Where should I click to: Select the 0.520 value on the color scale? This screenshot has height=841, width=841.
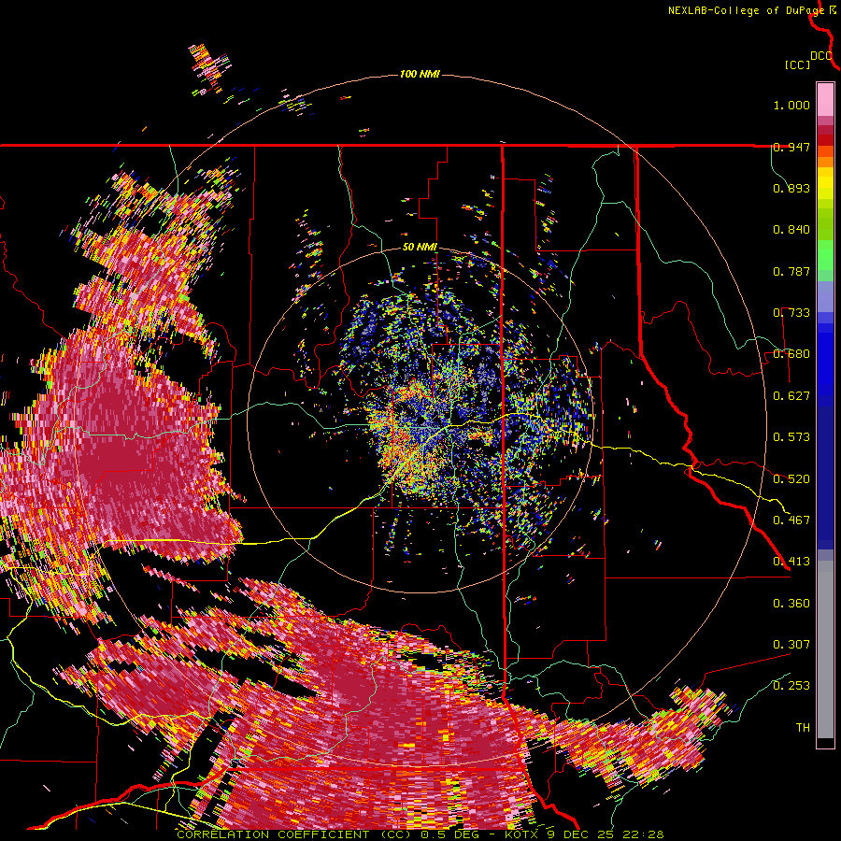click(x=791, y=478)
